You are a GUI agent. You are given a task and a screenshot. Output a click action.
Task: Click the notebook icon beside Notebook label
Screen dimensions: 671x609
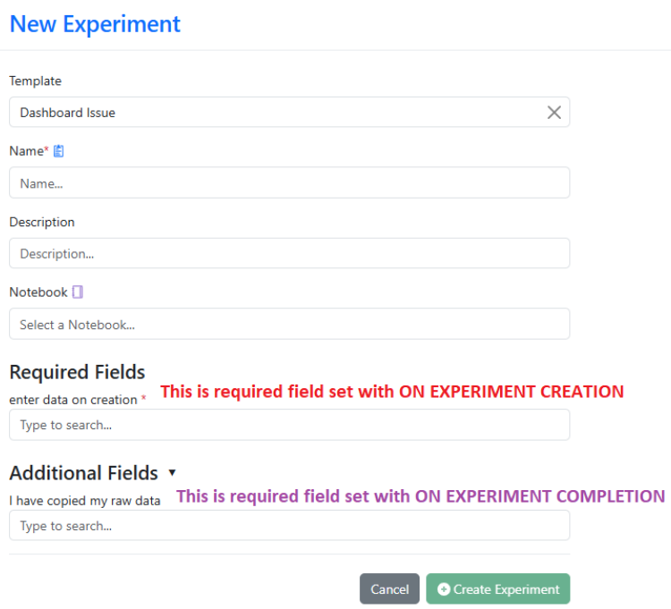[x=78, y=292]
